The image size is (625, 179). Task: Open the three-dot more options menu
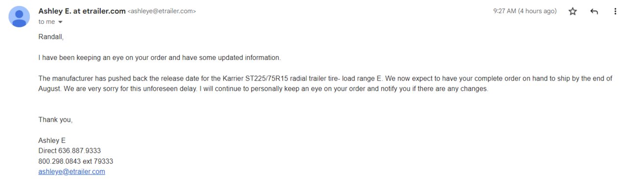click(x=615, y=11)
